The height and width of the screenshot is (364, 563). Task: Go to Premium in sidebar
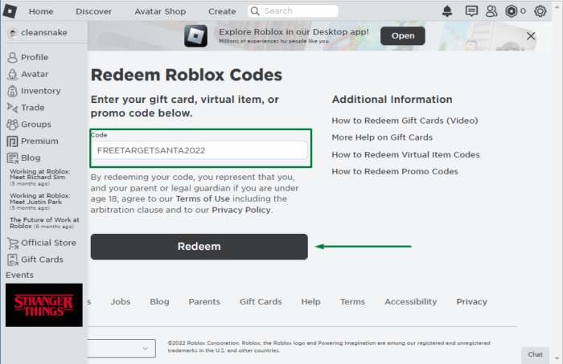(39, 141)
